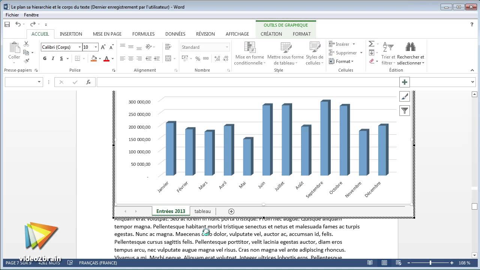Open Mettre sous forme de tableau
This screenshot has height=270, width=480.
point(285,53)
